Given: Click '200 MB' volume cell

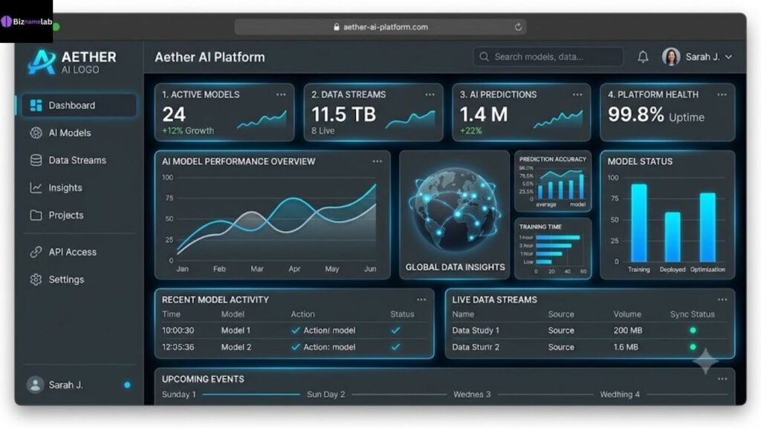Looking at the screenshot, I should tap(627, 330).
